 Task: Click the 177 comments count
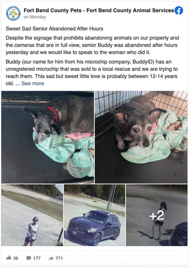click(x=37, y=258)
